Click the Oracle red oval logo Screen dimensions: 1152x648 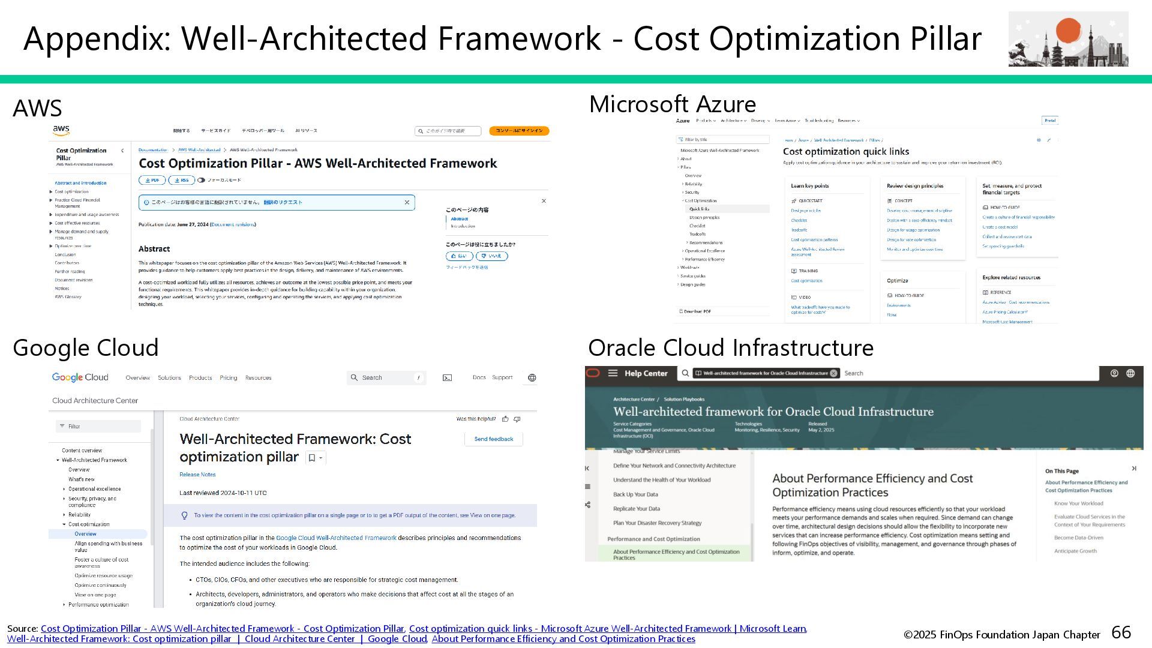pyautogui.click(x=593, y=373)
